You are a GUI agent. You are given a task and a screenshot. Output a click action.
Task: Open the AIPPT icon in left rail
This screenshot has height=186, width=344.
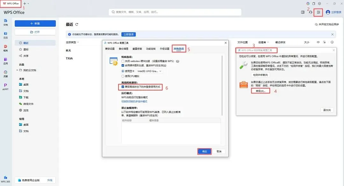5,87
